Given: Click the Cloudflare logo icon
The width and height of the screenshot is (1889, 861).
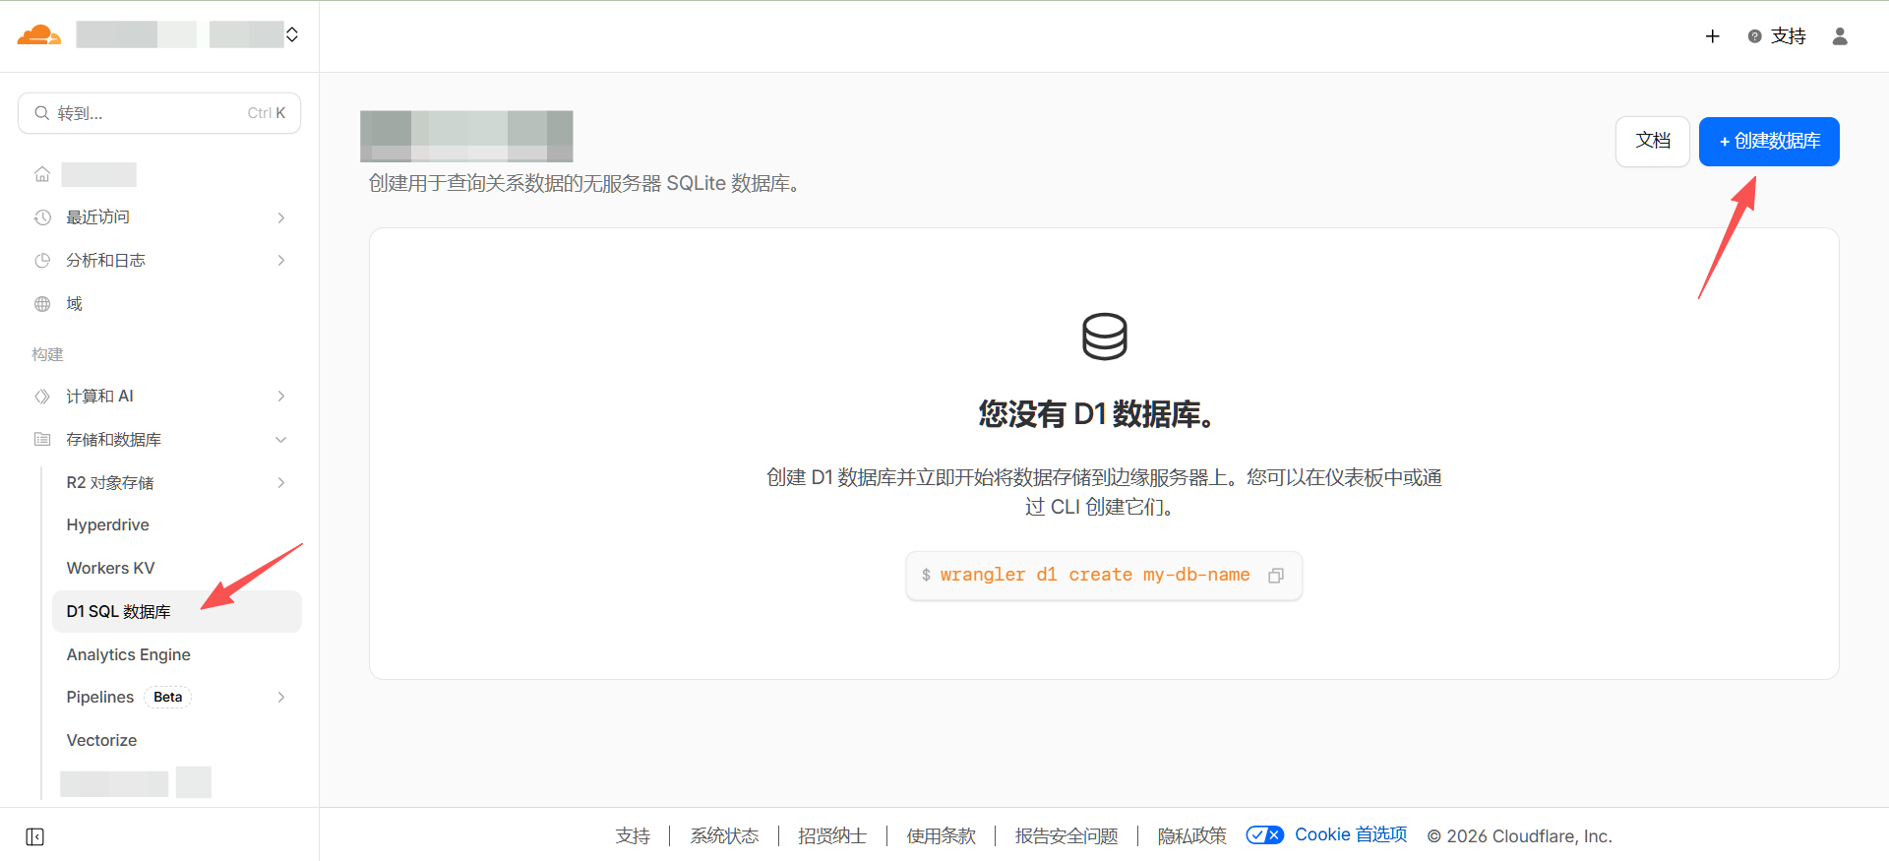Looking at the screenshot, I should [39, 35].
